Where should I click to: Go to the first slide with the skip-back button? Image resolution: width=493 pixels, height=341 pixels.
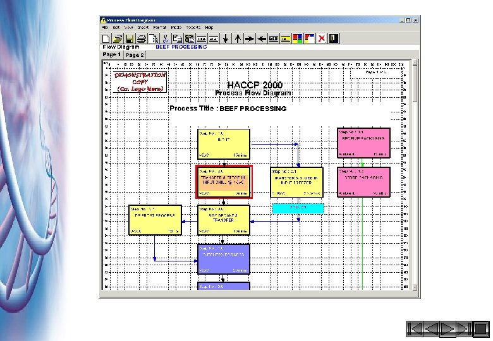(x=415, y=329)
